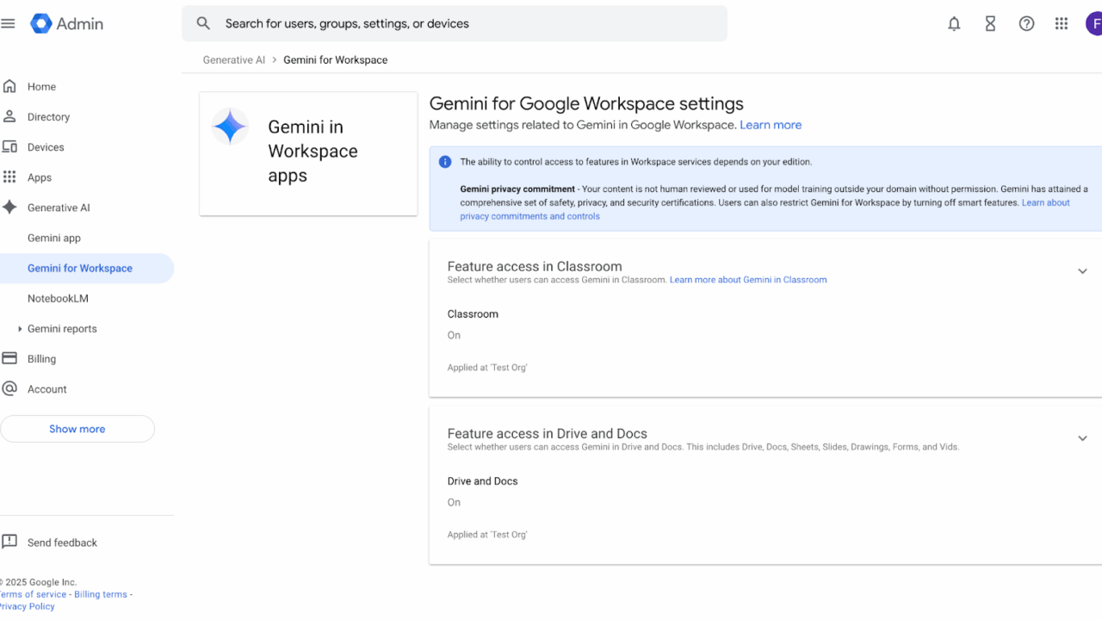This screenshot has width=1102, height=620.
Task: Click Generative AI breadcrumb
Action: [234, 60]
